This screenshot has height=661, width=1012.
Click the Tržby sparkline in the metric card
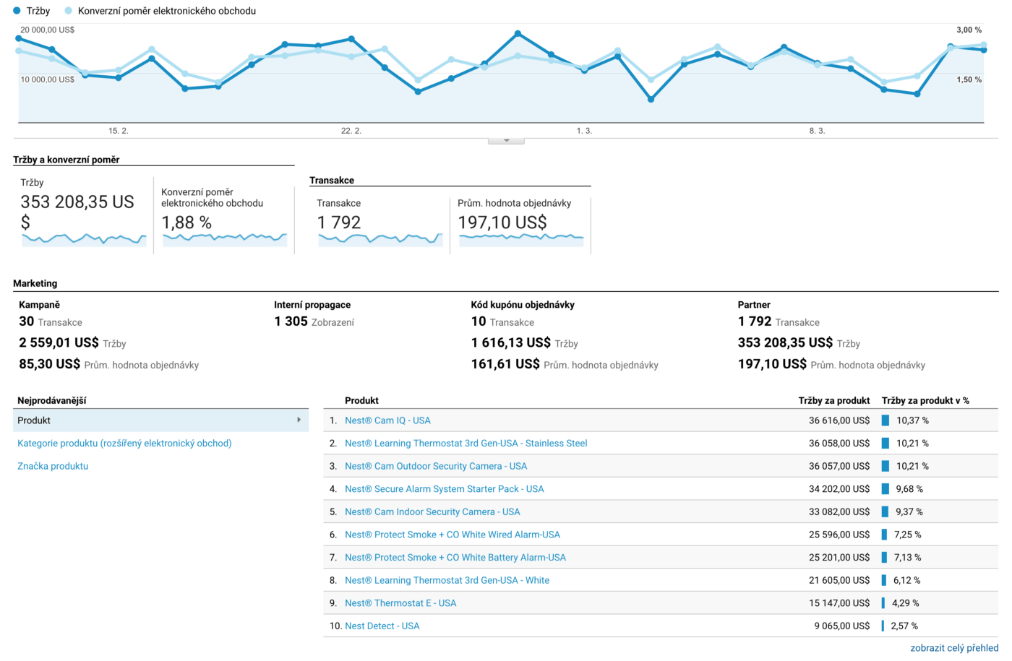pyautogui.click(x=84, y=239)
